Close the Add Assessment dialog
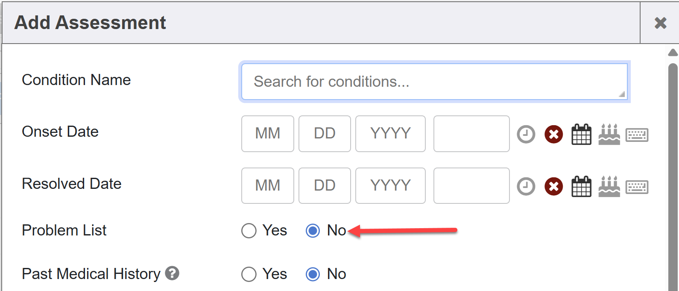 660,23
